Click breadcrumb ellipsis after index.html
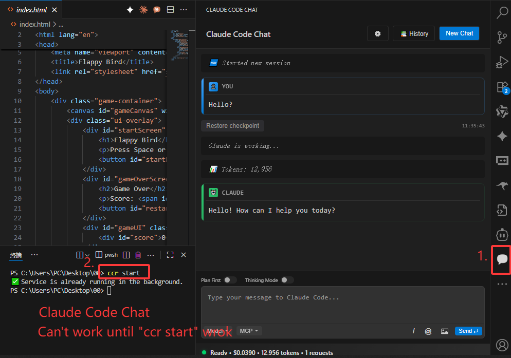The width and height of the screenshot is (511, 358). tap(61, 25)
